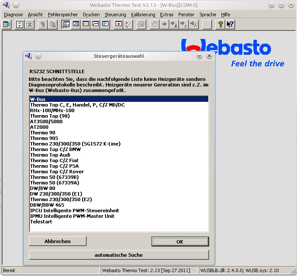This screenshot has height=276, width=297.
Task: Click the Webasto icon in dialog title bar
Action: (x=29, y=56)
